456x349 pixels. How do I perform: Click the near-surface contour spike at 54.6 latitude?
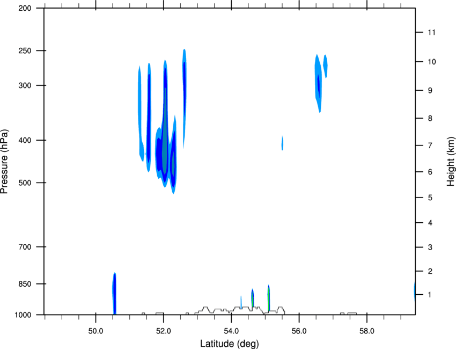point(253,299)
